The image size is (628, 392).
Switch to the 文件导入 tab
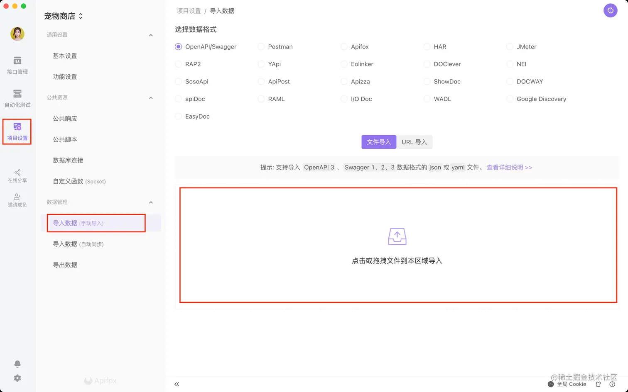click(x=378, y=142)
